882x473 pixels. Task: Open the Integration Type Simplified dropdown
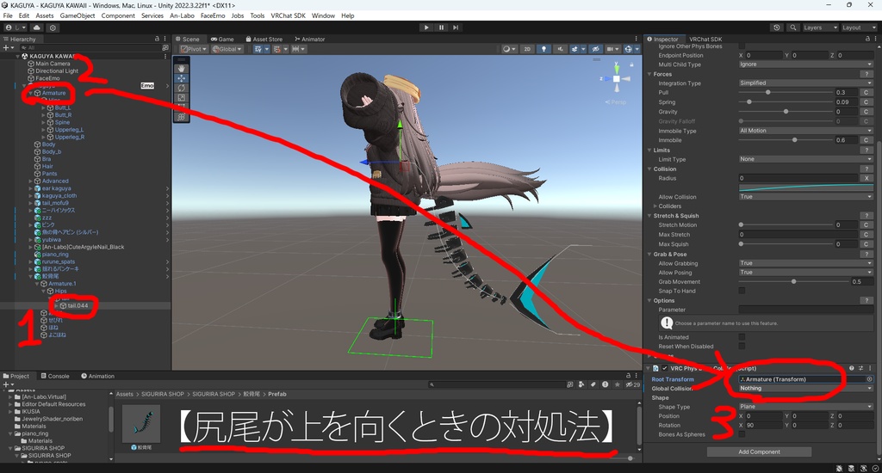pos(805,83)
